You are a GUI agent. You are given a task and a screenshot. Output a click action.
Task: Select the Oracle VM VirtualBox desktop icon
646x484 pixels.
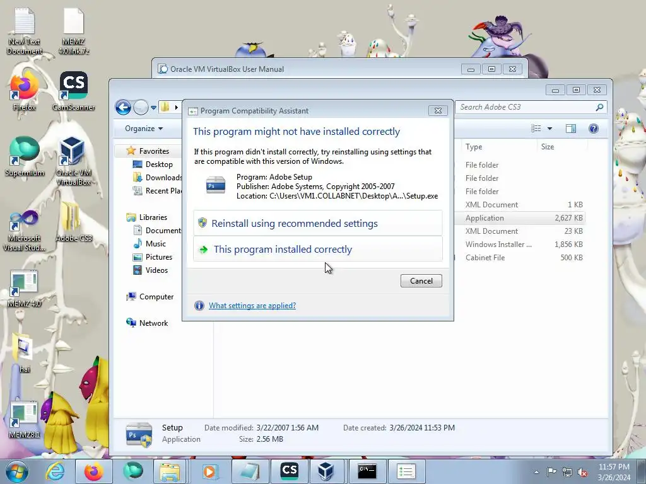coord(73,161)
